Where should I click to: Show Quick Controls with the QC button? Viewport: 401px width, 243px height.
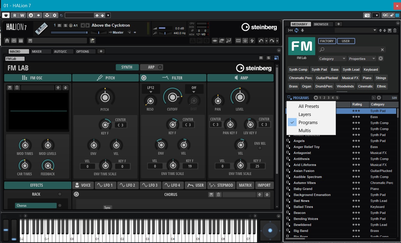click(385, 15)
